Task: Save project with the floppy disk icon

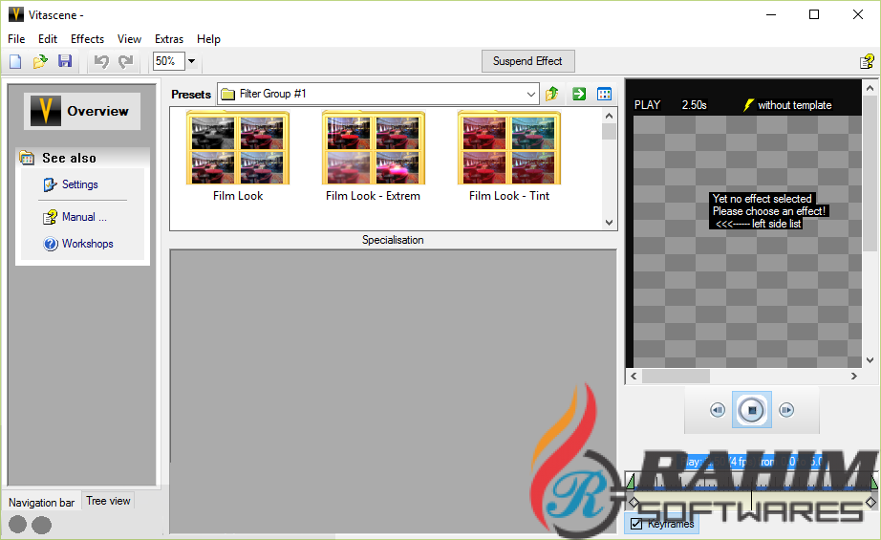Action: coord(65,60)
